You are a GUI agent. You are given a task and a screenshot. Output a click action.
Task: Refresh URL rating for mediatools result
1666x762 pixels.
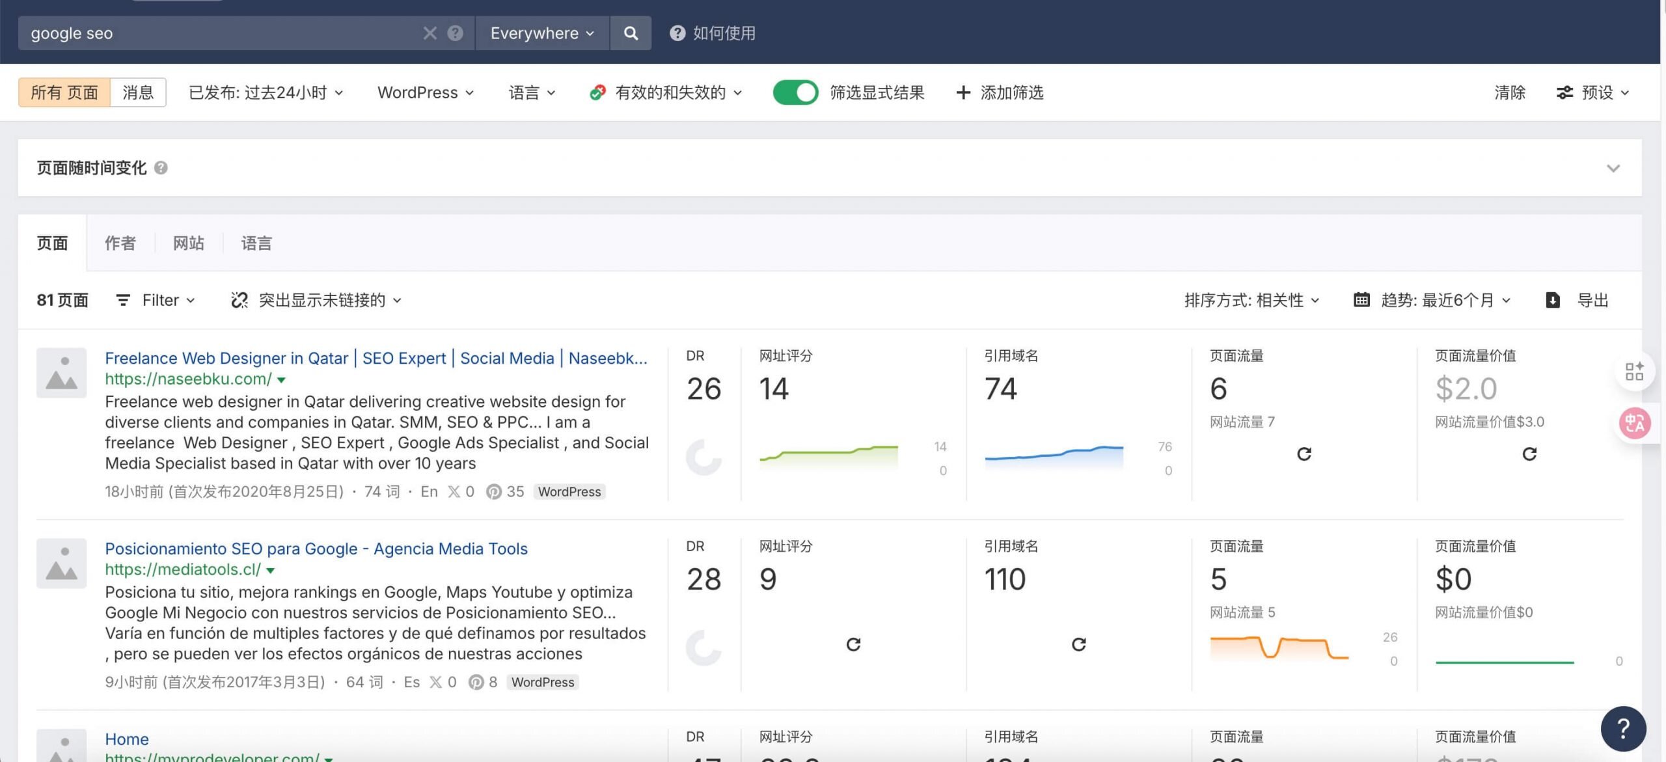point(853,644)
